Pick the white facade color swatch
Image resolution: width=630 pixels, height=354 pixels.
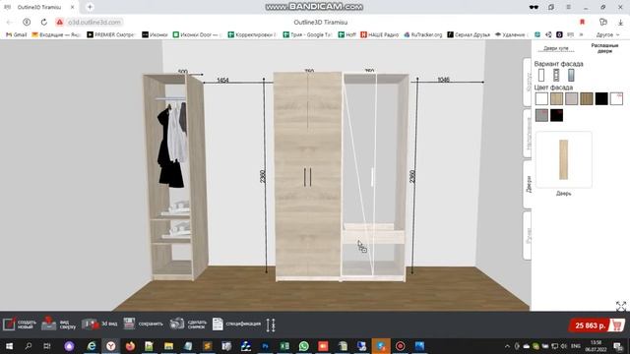(x=541, y=98)
